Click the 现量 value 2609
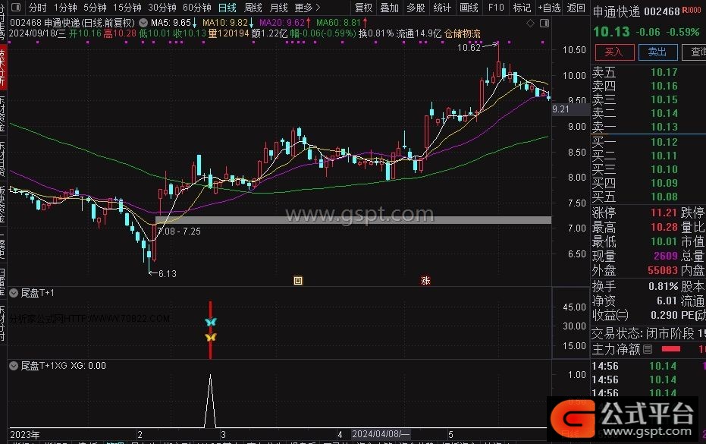 [x=666, y=256]
